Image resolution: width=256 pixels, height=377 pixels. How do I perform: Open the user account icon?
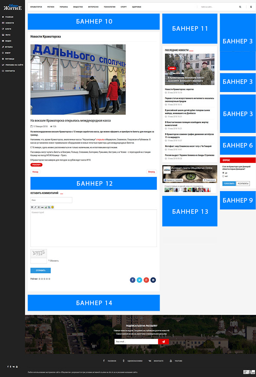coord(251,7)
